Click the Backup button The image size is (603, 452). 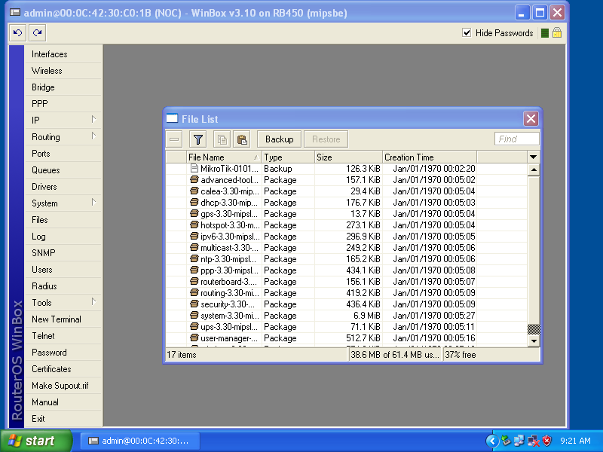pos(280,139)
